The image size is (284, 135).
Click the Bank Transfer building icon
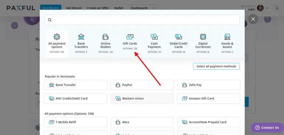pos(51,85)
